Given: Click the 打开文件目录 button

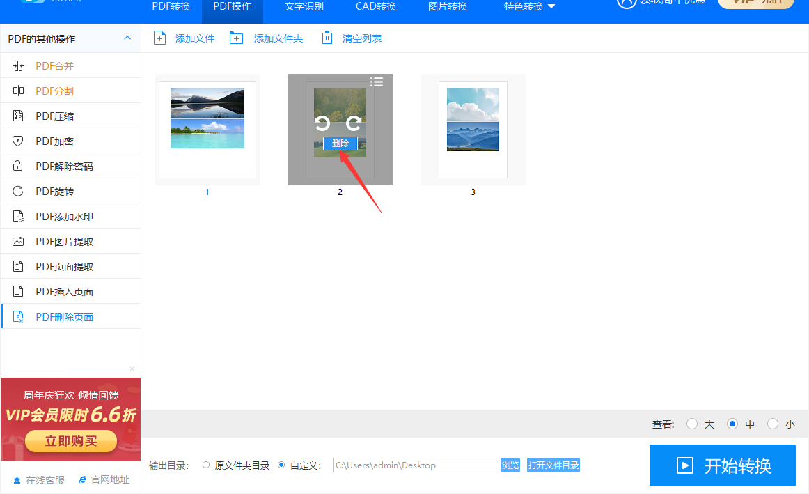Looking at the screenshot, I should (x=553, y=465).
